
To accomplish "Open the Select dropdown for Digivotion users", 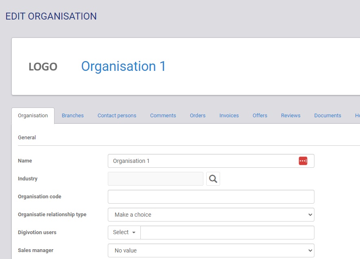I will (124, 233).
